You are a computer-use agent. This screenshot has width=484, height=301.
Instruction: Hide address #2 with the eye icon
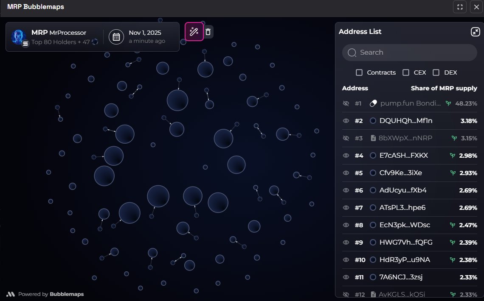click(346, 121)
